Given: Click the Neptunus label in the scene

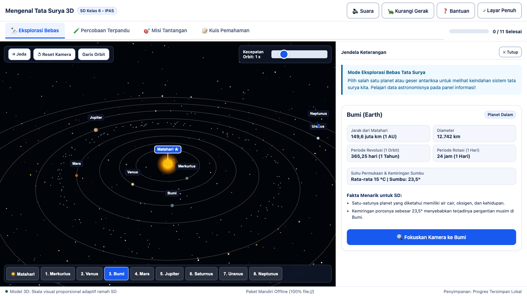Looking at the screenshot, I should point(319,113).
